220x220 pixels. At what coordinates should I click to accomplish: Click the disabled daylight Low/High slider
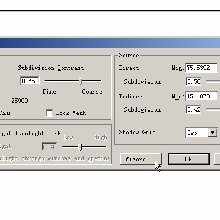84,147
